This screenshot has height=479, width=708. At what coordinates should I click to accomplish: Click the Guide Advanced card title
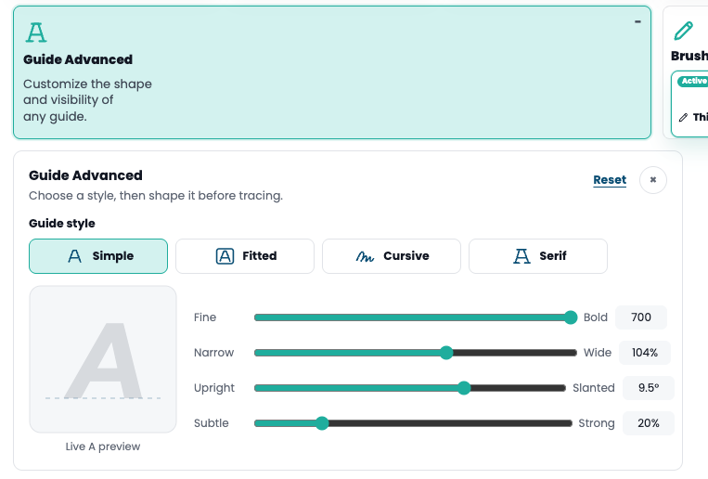(x=78, y=59)
